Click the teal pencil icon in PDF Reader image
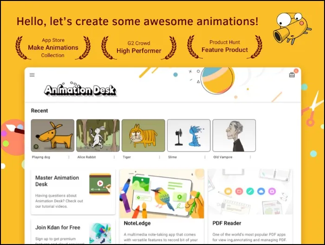The image size is (325, 245). click(x=250, y=191)
